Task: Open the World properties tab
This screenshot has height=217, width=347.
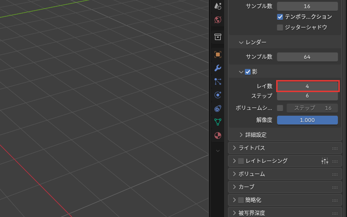Action: [x=218, y=20]
